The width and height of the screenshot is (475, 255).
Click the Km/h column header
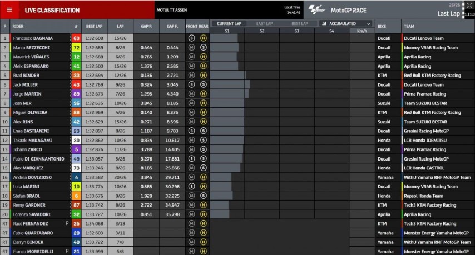(x=362, y=31)
